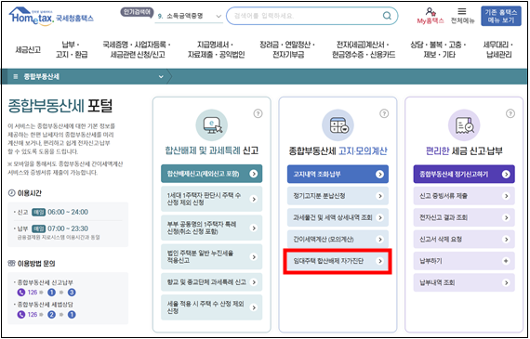
Task: Click the 종합부동산세 포털 heading
Action: [60, 106]
